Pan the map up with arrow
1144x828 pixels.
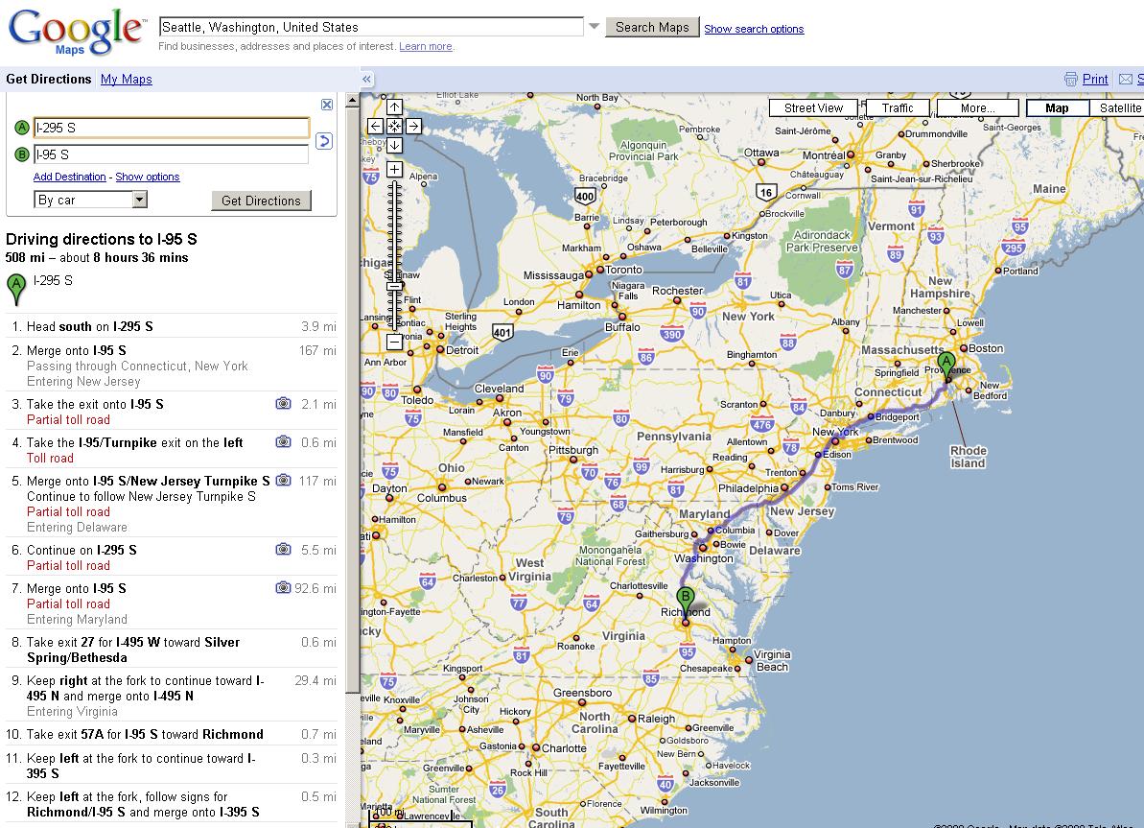click(x=394, y=107)
